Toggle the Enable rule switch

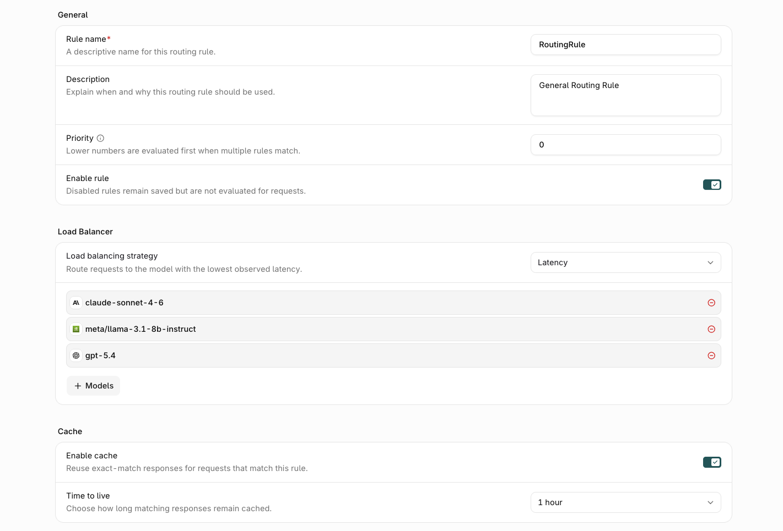coord(712,185)
